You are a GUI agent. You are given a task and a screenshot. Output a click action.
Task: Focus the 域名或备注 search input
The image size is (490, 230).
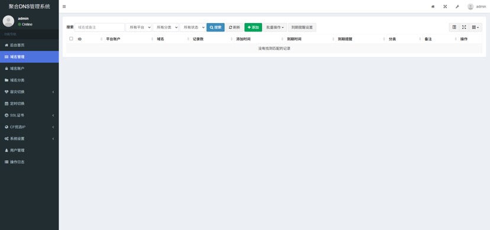99,27
